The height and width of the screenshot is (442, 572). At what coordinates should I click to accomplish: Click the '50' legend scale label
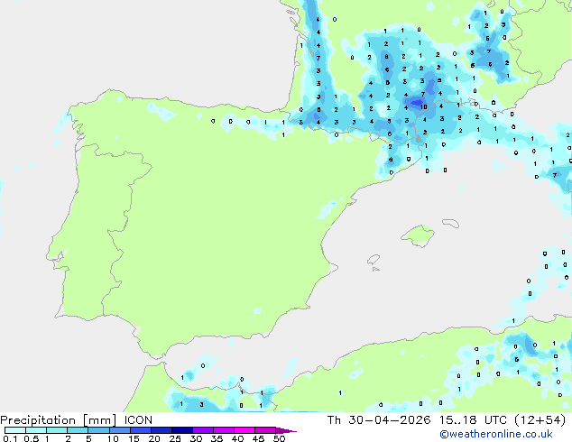point(279,438)
